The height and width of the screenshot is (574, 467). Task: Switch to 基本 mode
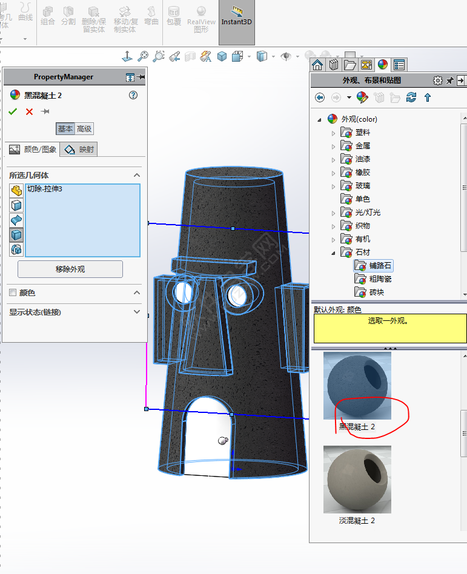(65, 129)
